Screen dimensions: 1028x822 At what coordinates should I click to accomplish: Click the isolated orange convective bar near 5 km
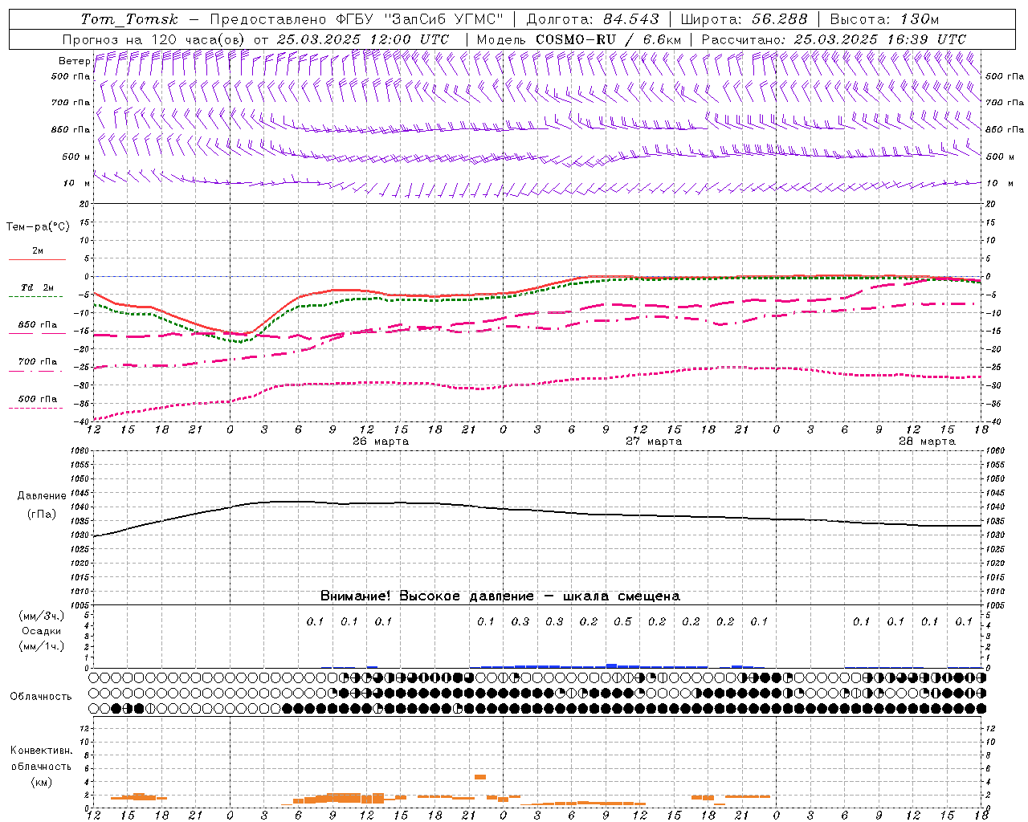pos(480,777)
